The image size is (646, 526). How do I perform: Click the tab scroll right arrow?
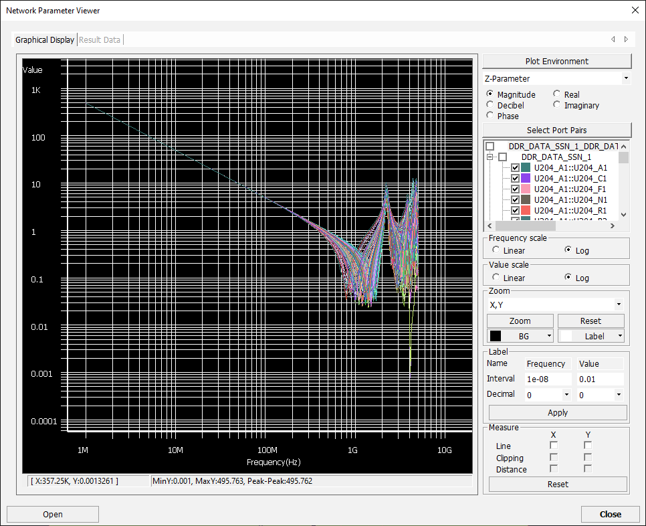[626, 39]
